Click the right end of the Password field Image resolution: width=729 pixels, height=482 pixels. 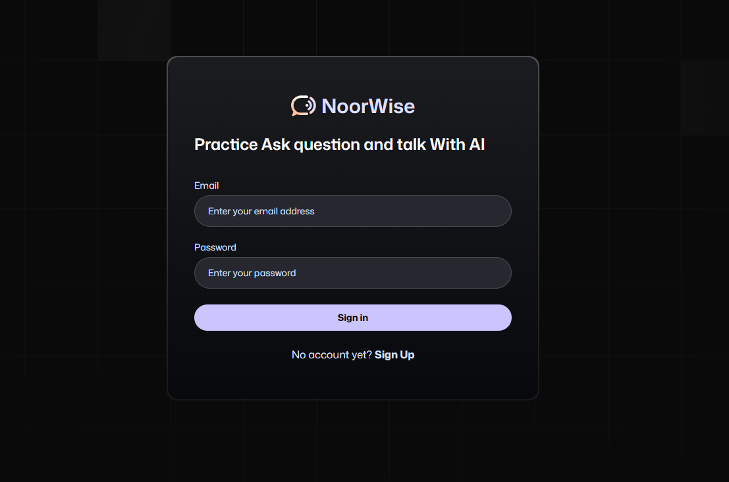(x=497, y=273)
